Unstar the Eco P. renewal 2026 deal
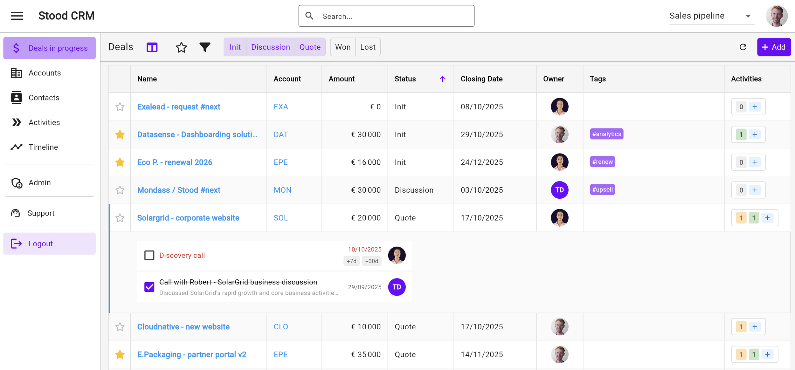795x370 pixels. [120, 162]
